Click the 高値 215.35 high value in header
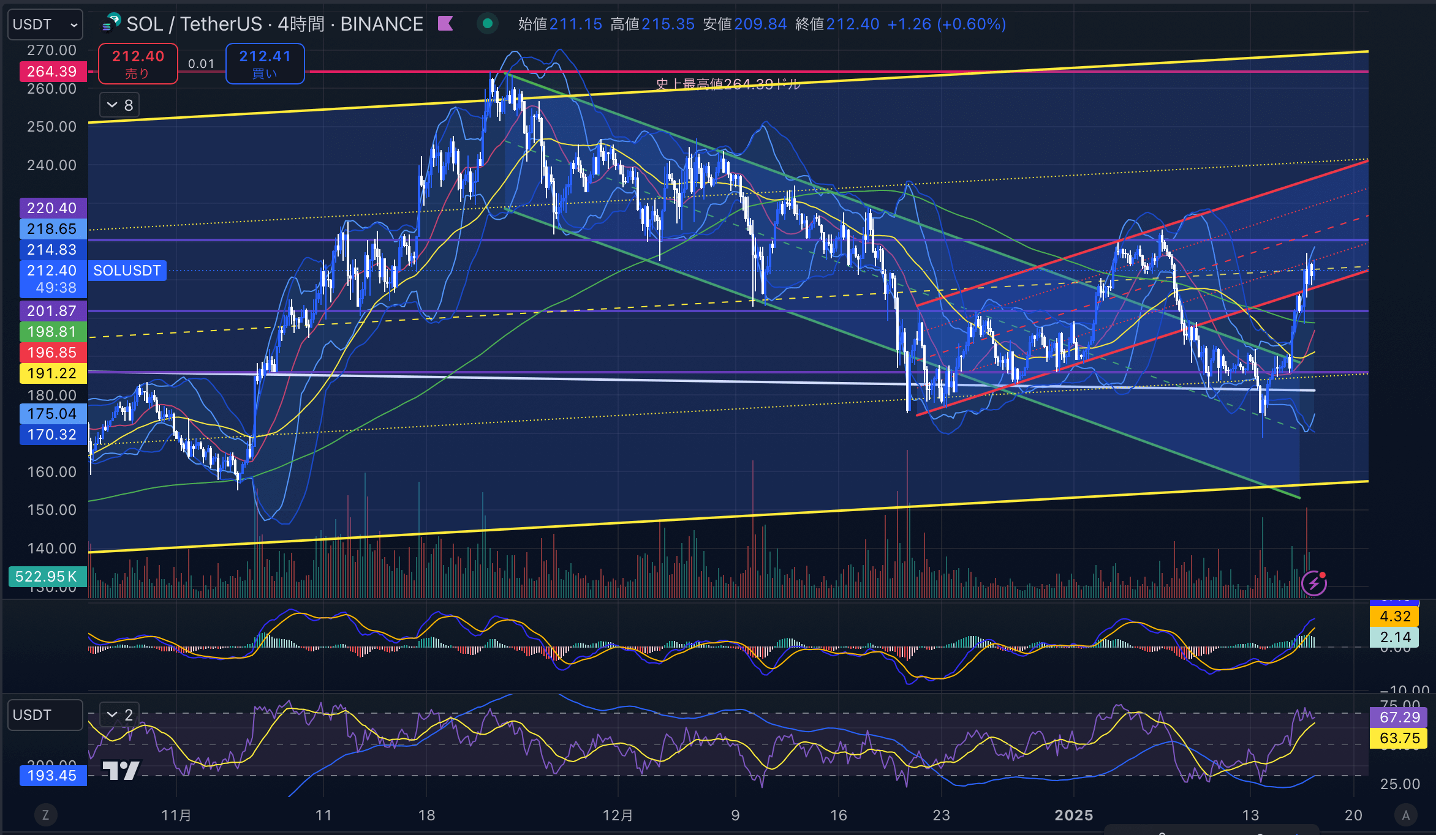 pos(652,24)
